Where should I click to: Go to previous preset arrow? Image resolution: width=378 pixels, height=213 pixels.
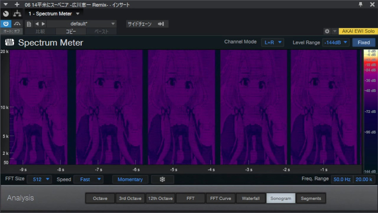(37, 24)
